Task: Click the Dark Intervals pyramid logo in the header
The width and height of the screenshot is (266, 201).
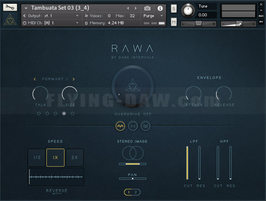Action: click(x=10, y=19)
